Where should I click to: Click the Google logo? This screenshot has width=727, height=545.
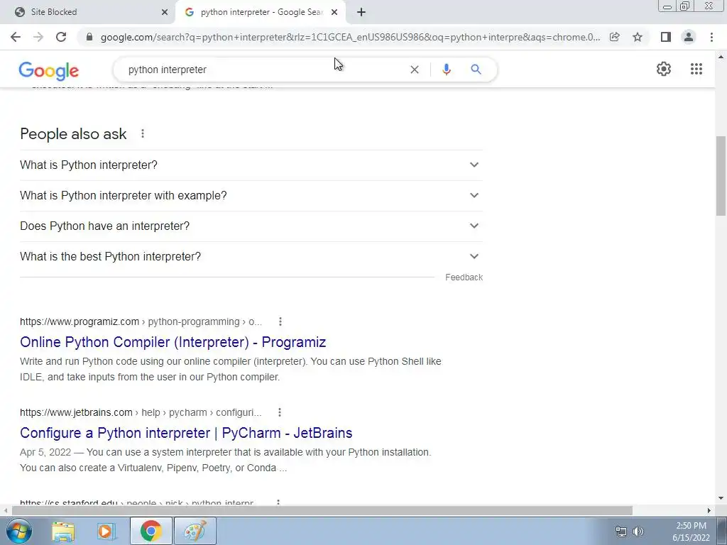49,71
